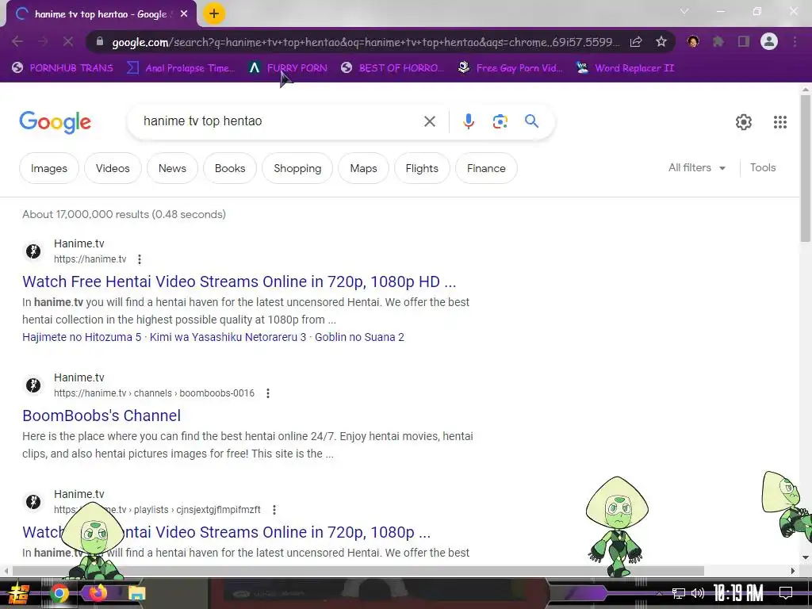Click the Google logo
Viewport: 812px width, 609px height.
pos(55,122)
